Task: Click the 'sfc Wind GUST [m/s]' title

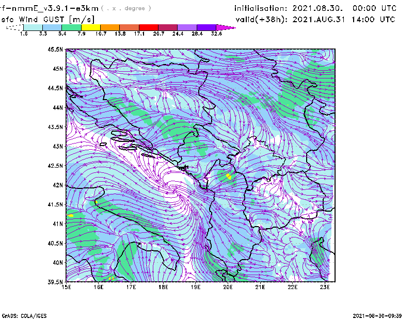Action: [x=47, y=20]
